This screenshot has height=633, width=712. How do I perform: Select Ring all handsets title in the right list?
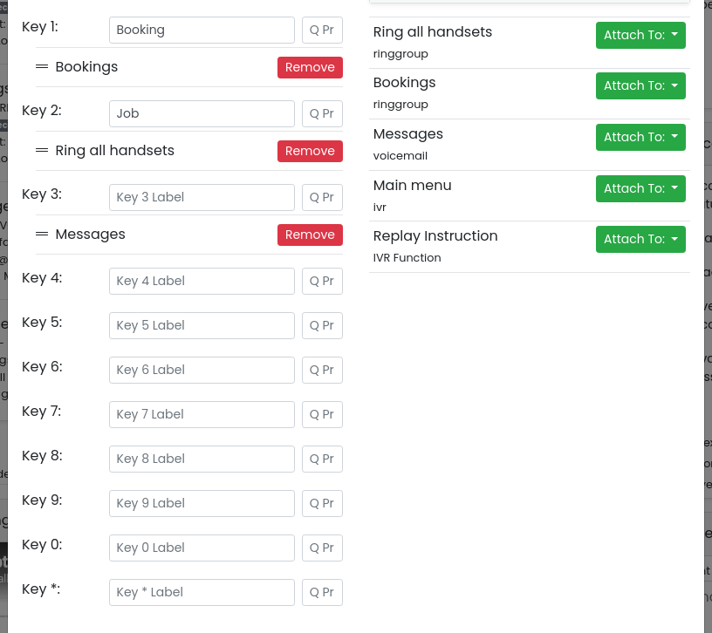tap(432, 31)
